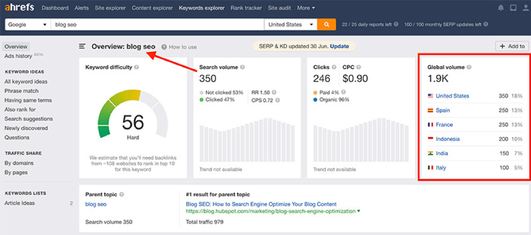The image size is (531, 235).
Task: Open Site audit
Action: [x=279, y=8]
